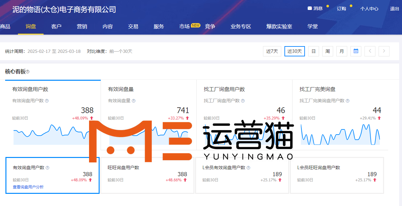Open 个人中心 in the top bar

pyautogui.click(x=369, y=9)
